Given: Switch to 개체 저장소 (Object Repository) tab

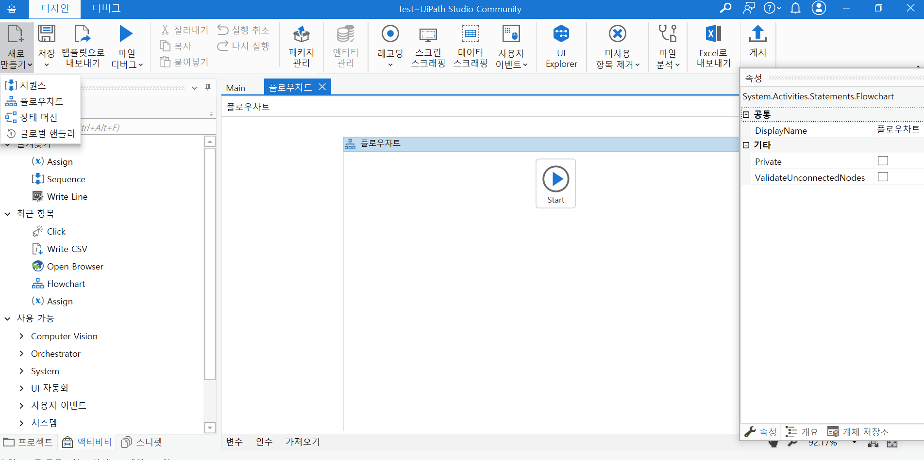Looking at the screenshot, I should pos(858,431).
